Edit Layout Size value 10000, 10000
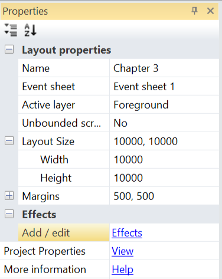222x279 pixels. [x=164, y=141]
